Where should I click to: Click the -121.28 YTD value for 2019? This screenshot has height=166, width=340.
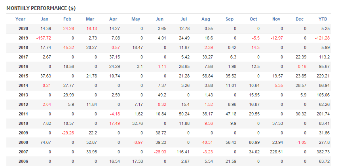322,38
